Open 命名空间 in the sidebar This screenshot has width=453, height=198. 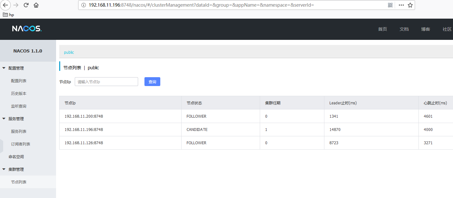point(16,157)
